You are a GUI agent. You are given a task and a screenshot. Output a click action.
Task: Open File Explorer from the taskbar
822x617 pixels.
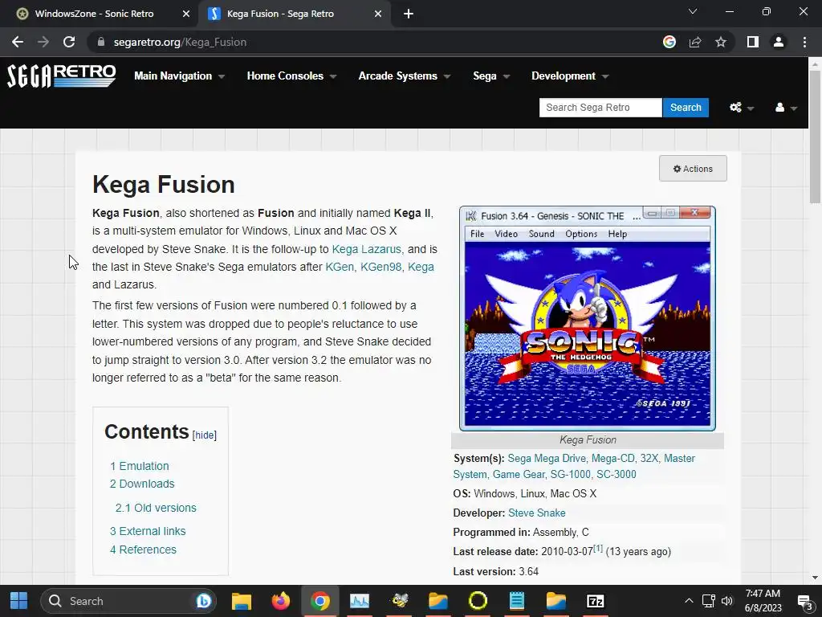(242, 601)
